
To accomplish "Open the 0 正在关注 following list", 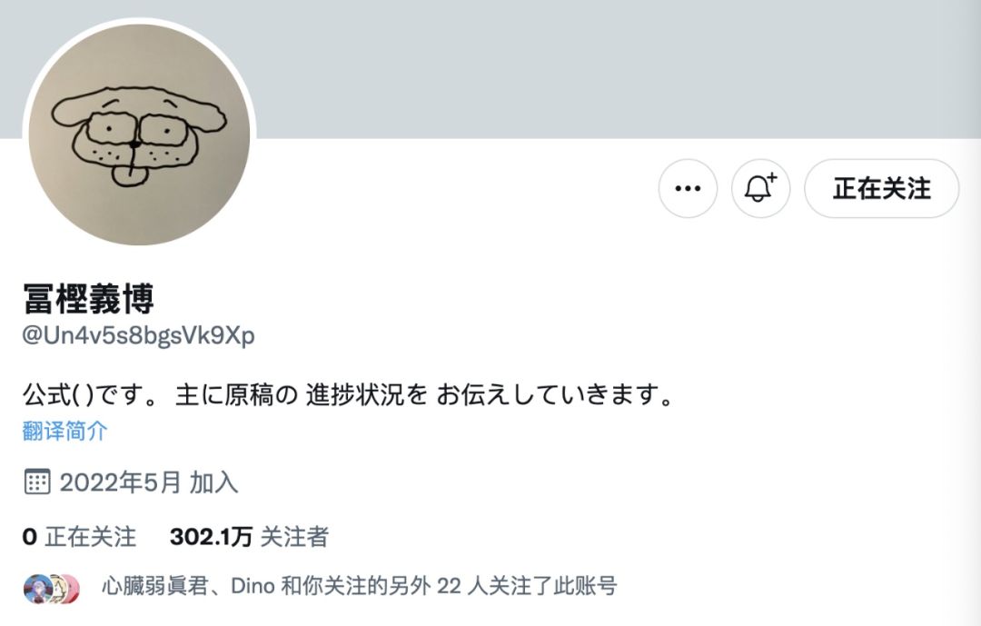I will pos(79,537).
